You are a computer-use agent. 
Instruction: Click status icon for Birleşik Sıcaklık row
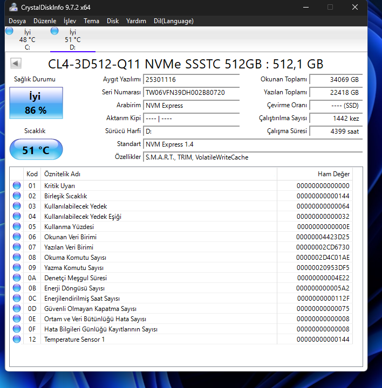click(17, 196)
